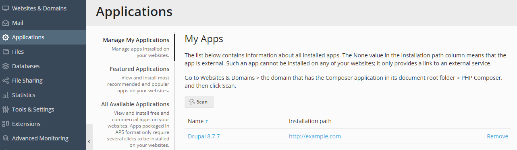Click the Scan button's refresh arrows icon
517x150 pixels.
click(192, 102)
